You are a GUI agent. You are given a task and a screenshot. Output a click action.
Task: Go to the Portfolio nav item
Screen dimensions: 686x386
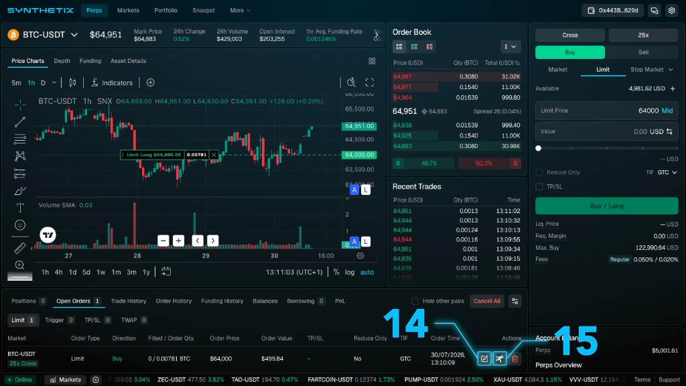click(166, 11)
